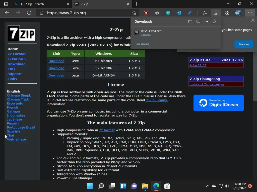Switch language to French
The image size is (257, 192).
tap(13, 107)
